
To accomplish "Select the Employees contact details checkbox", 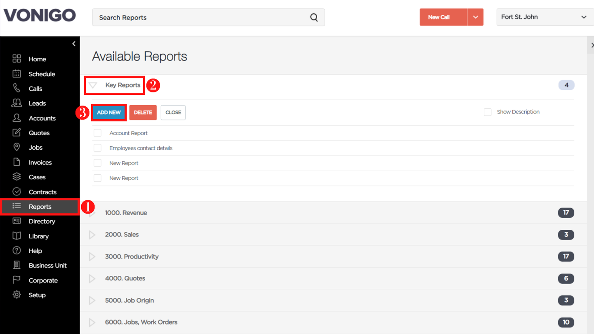I will pos(97,148).
